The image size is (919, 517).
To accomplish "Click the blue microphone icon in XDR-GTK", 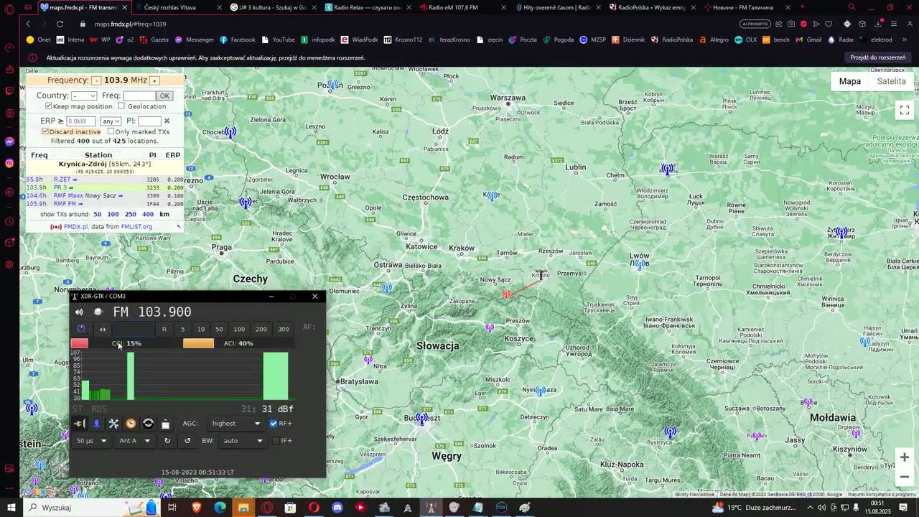I will coord(96,424).
